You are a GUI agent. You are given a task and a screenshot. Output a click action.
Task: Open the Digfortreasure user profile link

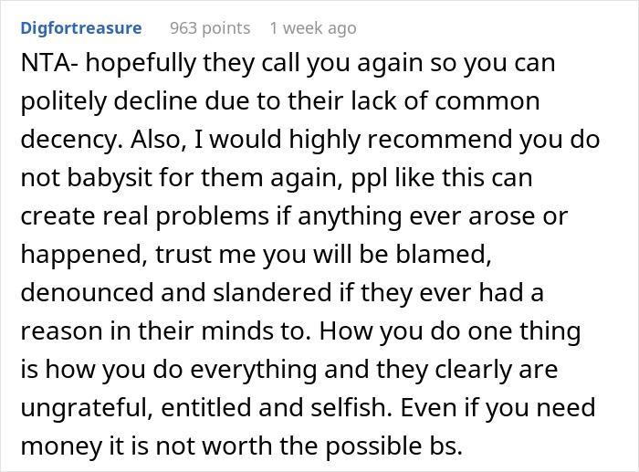click(81, 28)
